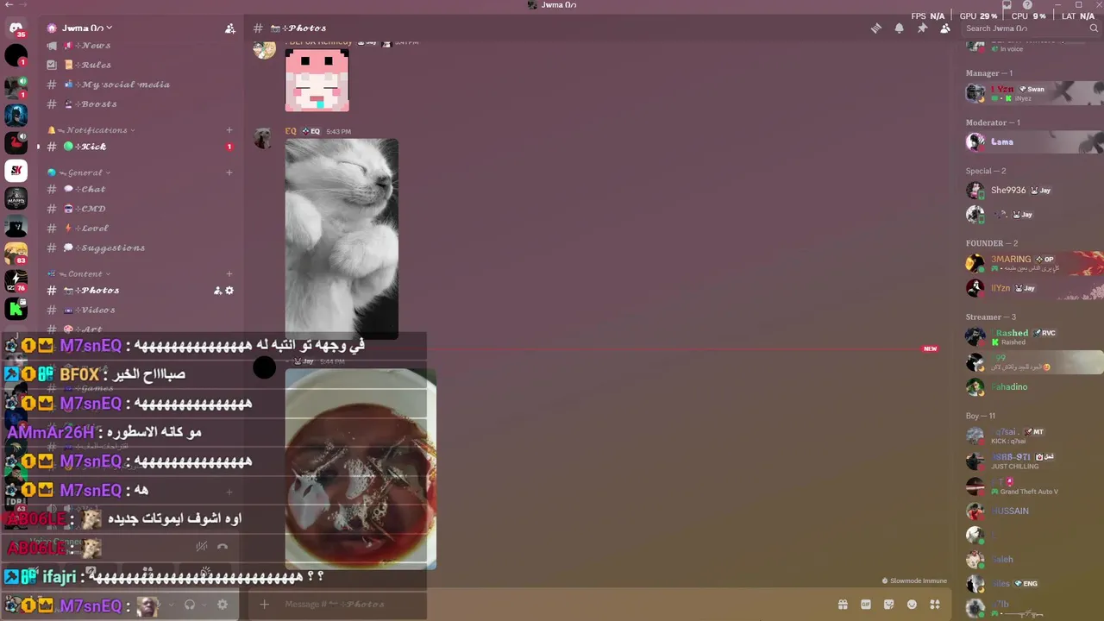Invite people using server header icon
Image resolution: width=1104 pixels, height=621 pixels.
[229, 28]
